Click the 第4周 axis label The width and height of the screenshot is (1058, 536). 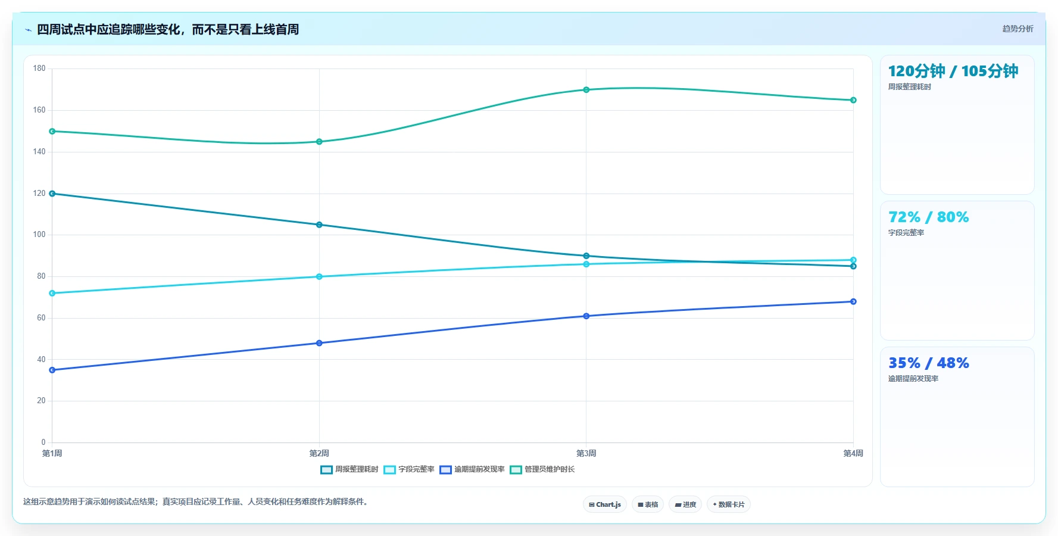(853, 453)
